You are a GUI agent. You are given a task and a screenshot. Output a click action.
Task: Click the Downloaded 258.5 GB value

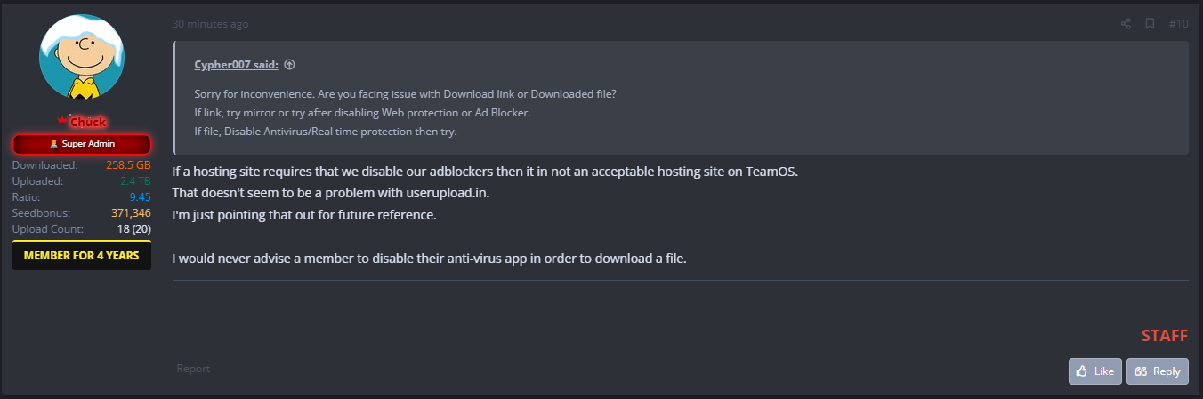point(128,165)
